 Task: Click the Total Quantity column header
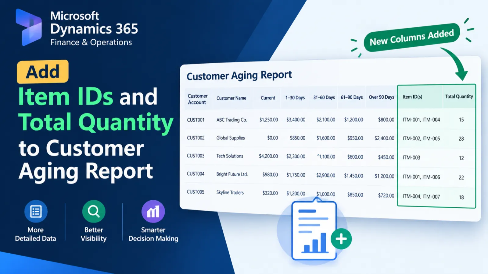[x=459, y=97]
